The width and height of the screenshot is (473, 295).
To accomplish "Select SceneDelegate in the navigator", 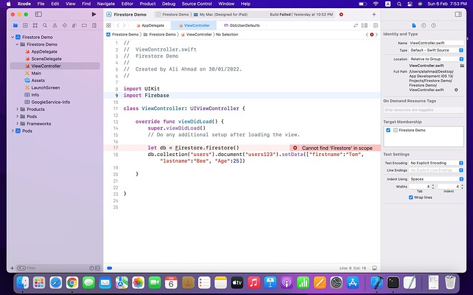I will 46,59.
